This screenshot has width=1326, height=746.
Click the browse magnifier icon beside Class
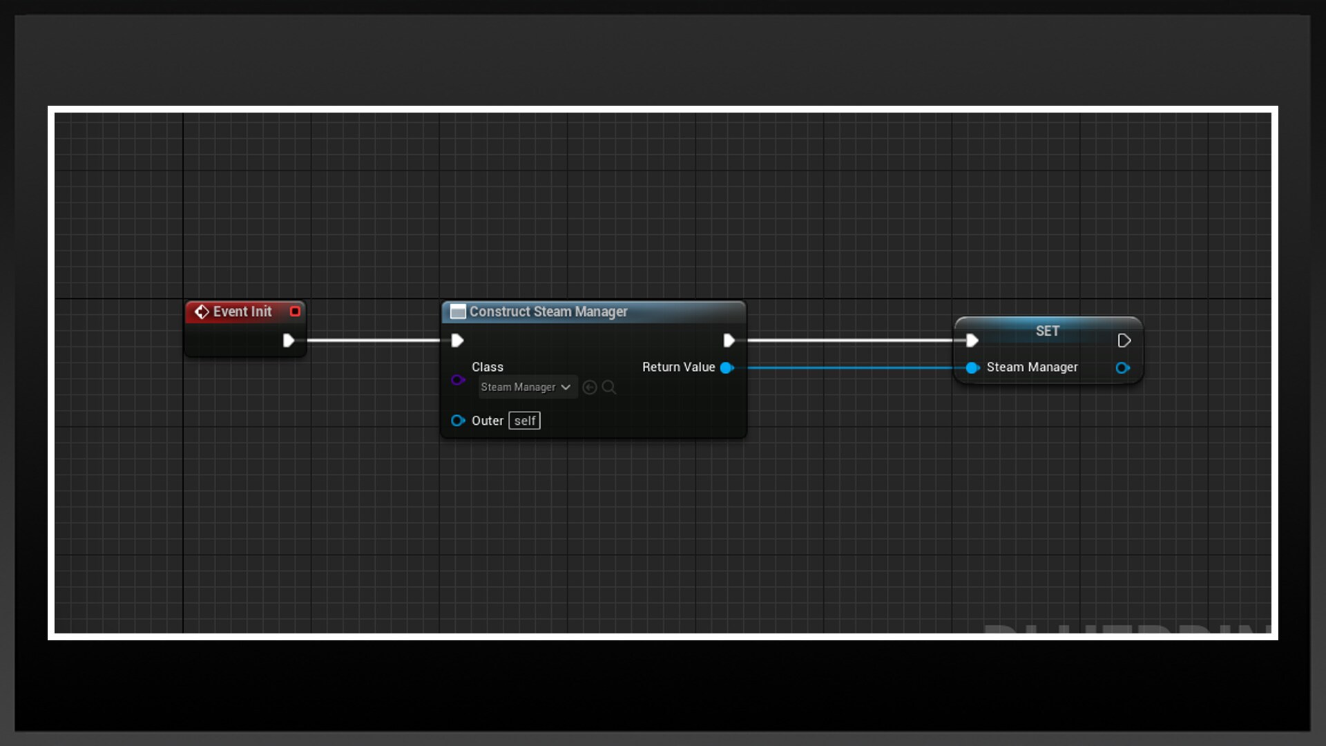[x=608, y=388]
